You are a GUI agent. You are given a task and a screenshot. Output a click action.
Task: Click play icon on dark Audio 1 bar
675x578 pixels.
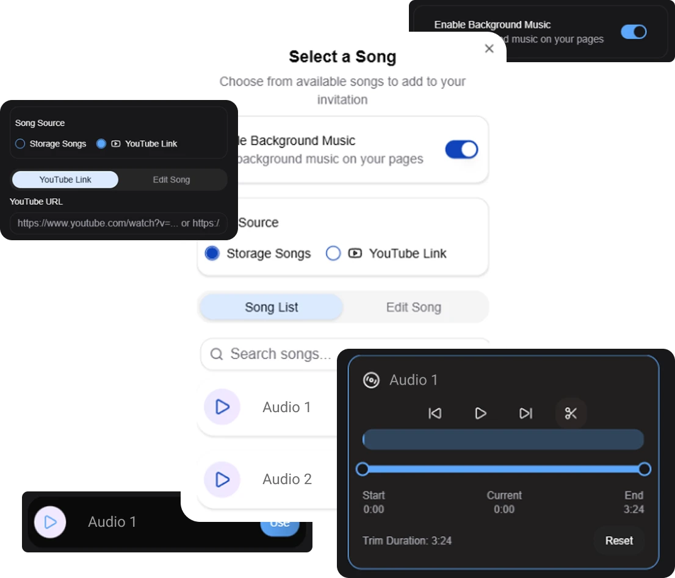(50, 523)
